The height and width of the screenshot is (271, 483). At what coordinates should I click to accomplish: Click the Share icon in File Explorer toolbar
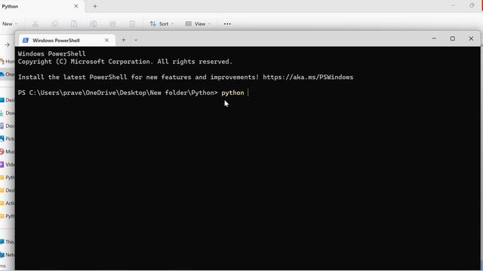(x=112, y=23)
